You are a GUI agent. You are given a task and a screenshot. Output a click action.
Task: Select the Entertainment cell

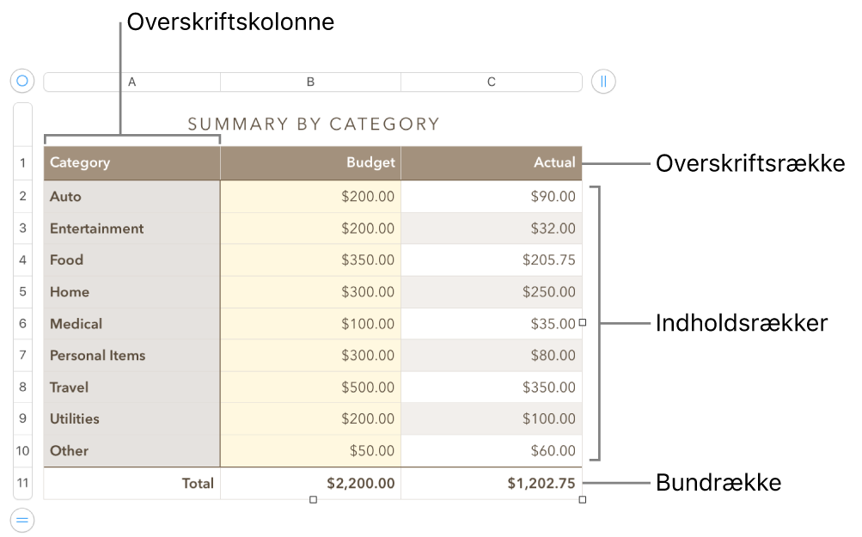point(131,229)
